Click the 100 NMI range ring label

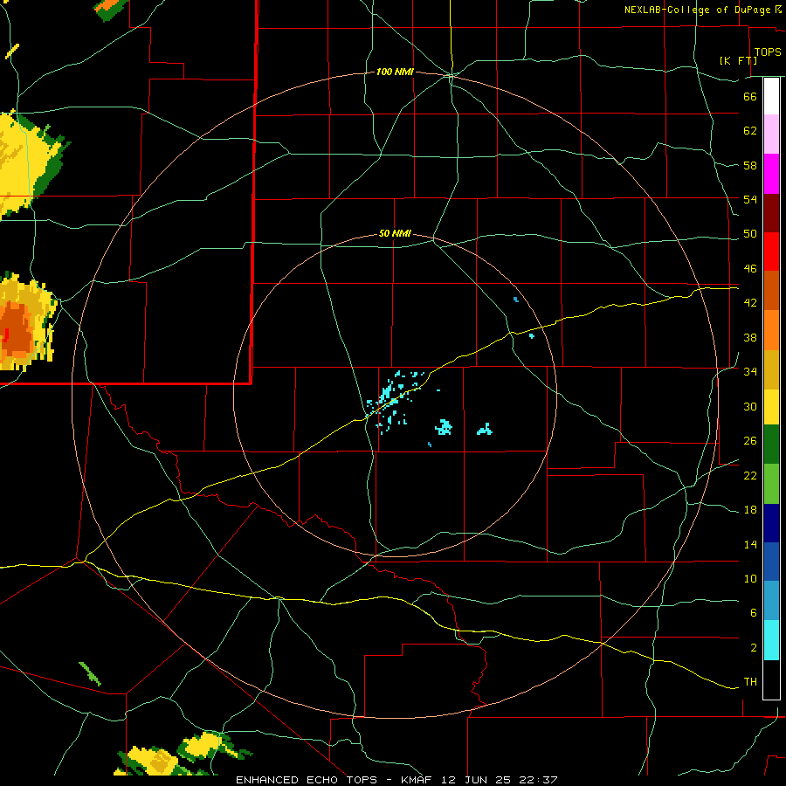coord(395,72)
